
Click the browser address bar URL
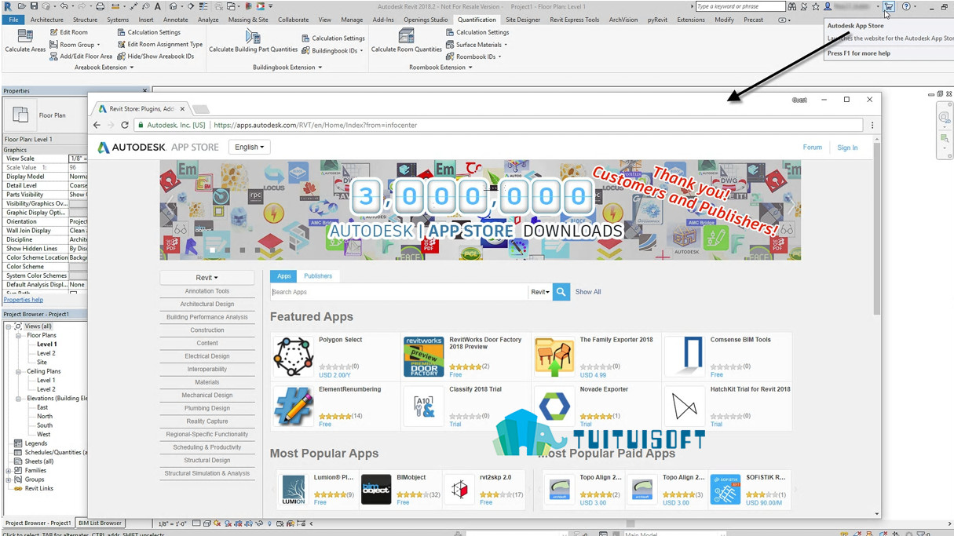pyautogui.click(x=315, y=125)
